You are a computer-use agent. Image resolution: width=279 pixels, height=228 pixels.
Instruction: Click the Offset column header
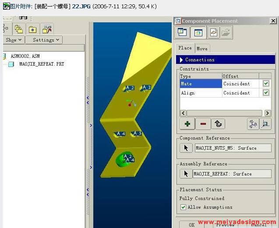240,76
